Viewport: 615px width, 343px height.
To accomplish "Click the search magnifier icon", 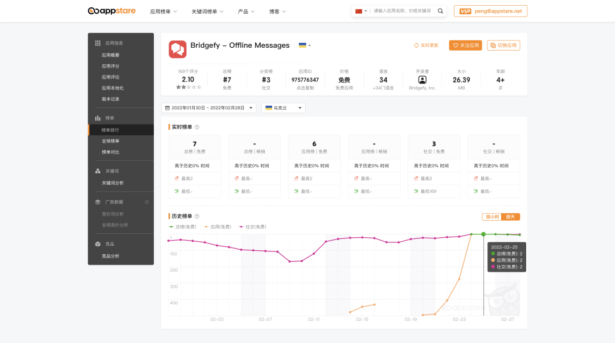I will click(440, 11).
